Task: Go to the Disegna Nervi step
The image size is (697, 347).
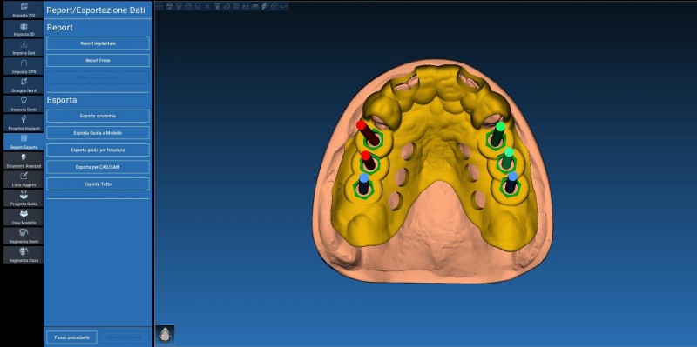Action: click(x=24, y=85)
